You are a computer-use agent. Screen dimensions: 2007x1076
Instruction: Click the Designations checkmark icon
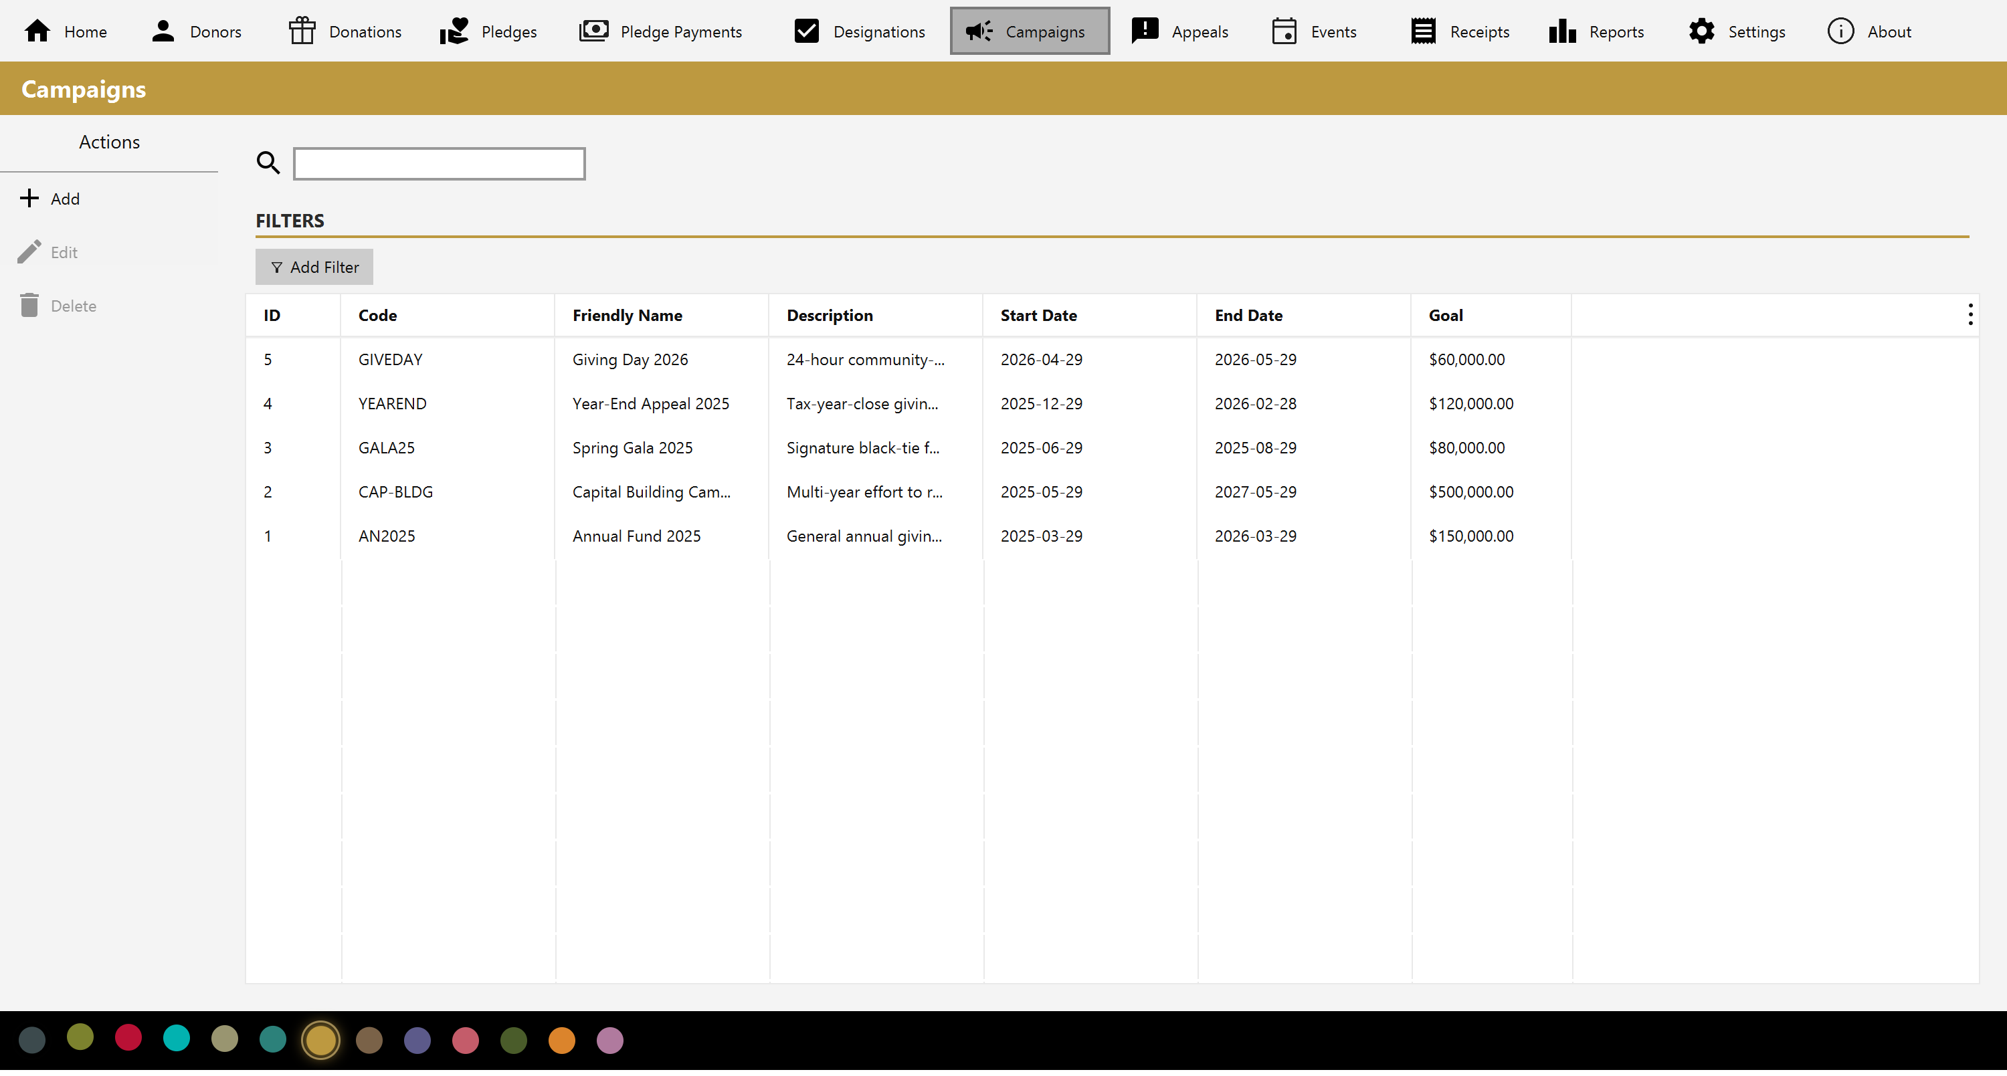[806, 31]
